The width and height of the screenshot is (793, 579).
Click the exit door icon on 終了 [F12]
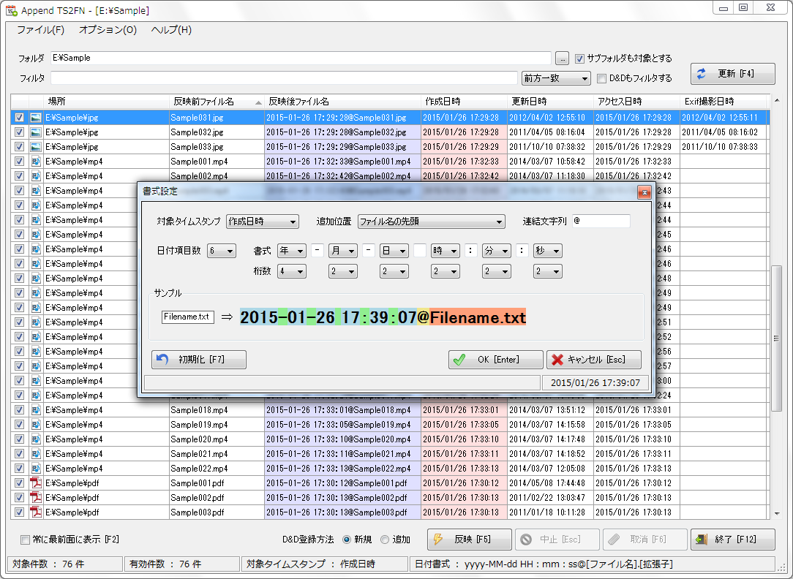(x=702, y=540)
